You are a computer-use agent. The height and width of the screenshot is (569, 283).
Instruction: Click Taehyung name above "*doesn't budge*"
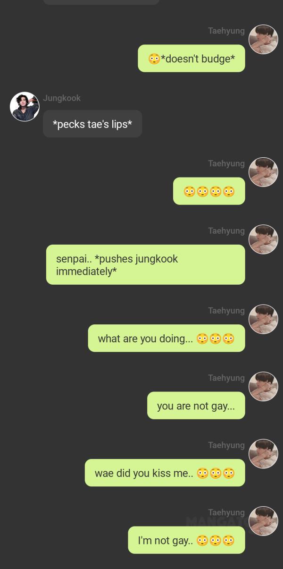pos(226,31)
